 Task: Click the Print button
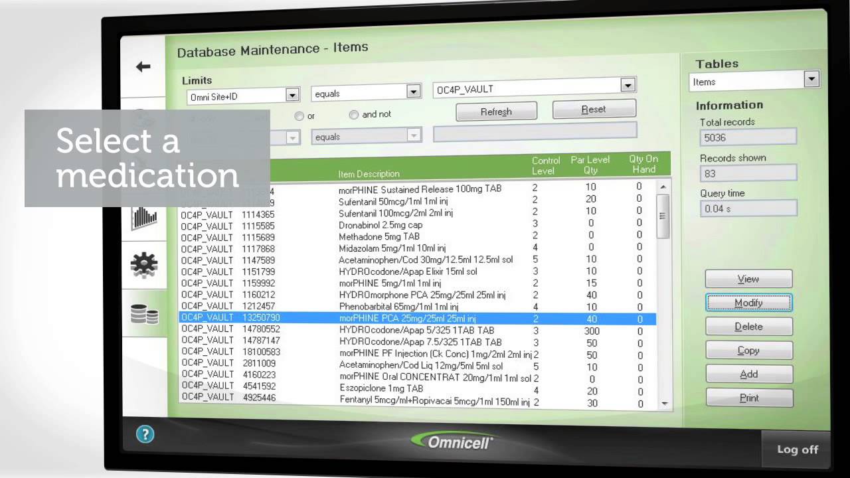click(749, 398)
